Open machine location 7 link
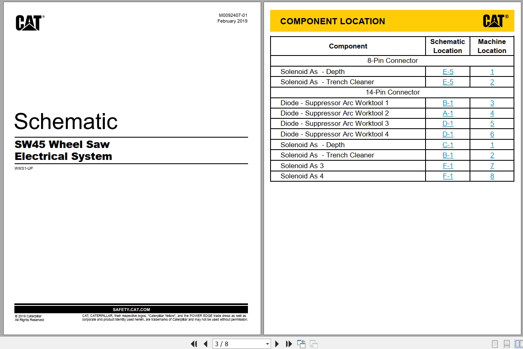The image size is (523, 349). coord(492,166)
